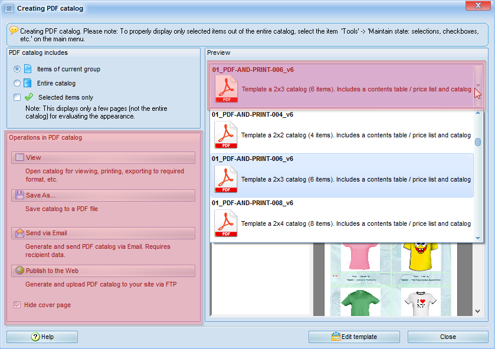
Task: Enable the Selected items only checkbox
Action: [x=17, y=97]
